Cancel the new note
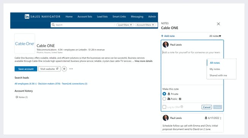This screenshot has width=248, height=138. click(x=207, y=107)
